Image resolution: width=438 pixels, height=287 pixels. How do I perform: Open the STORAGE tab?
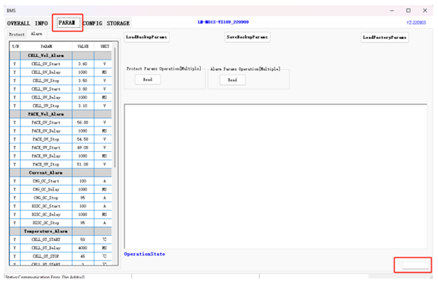pos(118,22)
